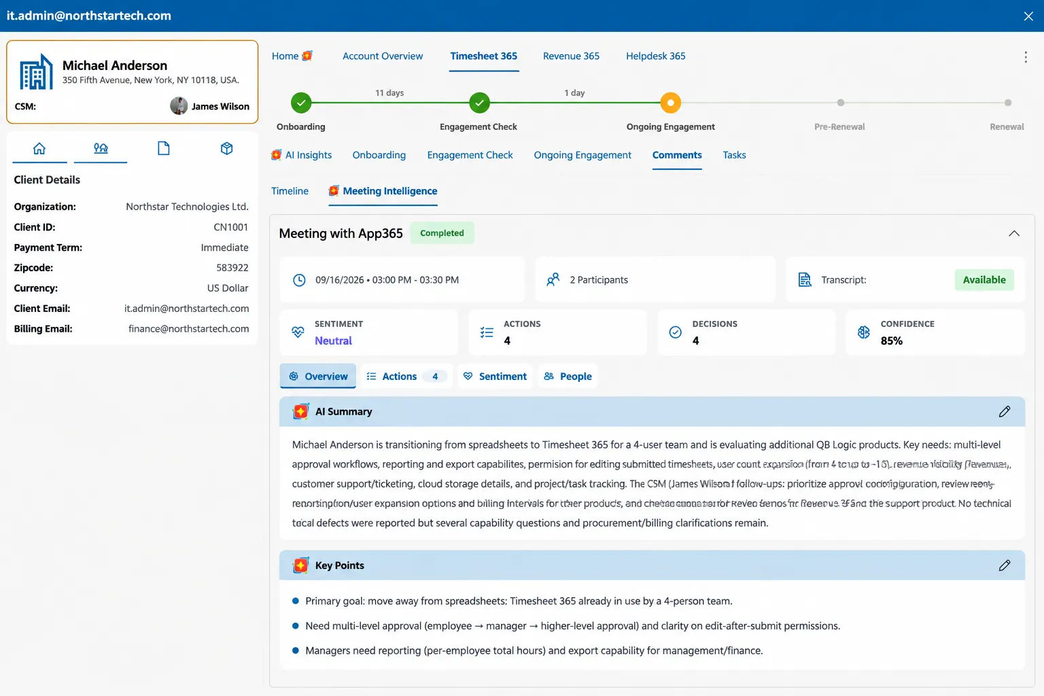
Task: Edit the AI Summary with pencil icon
Action: click(1005, 412)
